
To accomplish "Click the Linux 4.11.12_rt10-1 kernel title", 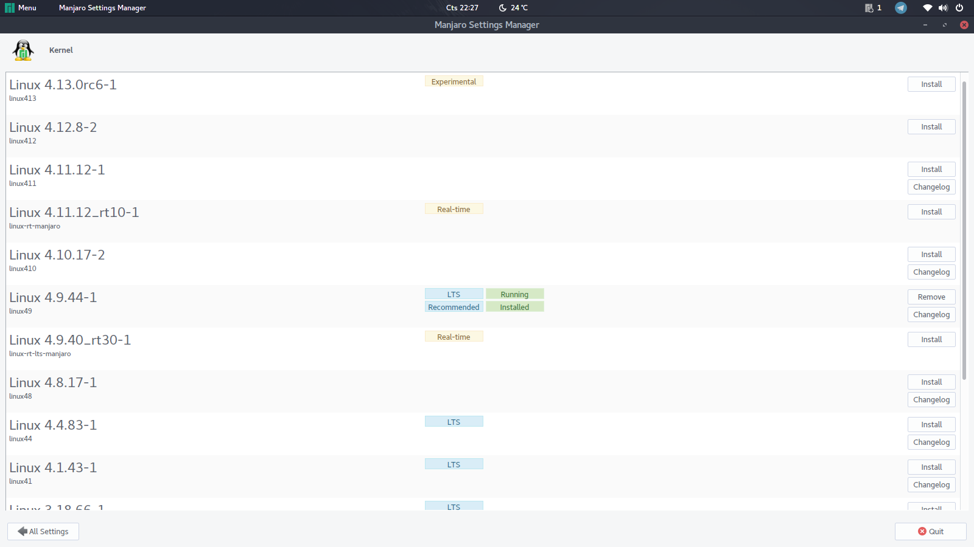I will point(74,213).
